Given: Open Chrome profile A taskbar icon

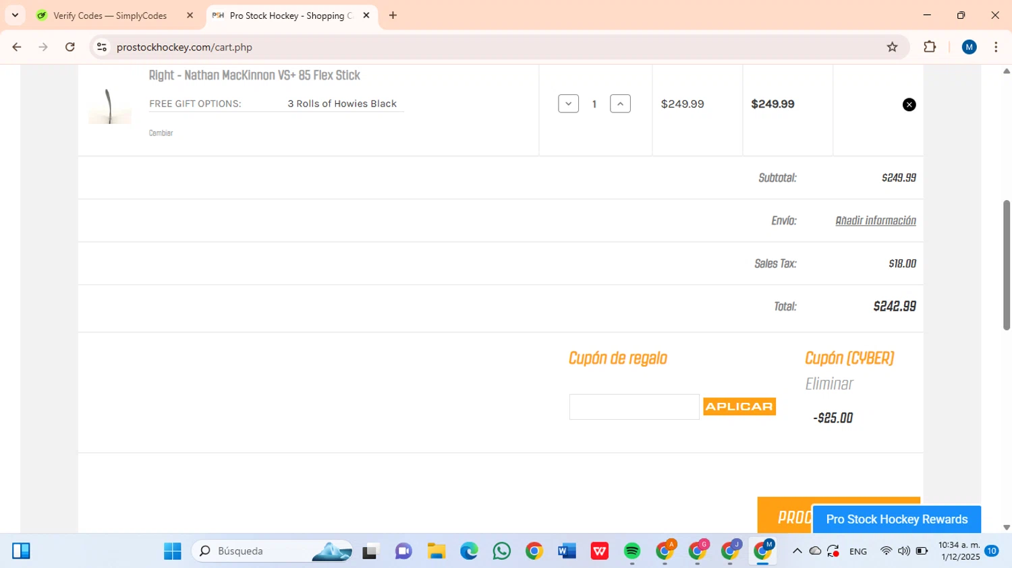Looking at the screenshot, I should (x=665, y=551).
